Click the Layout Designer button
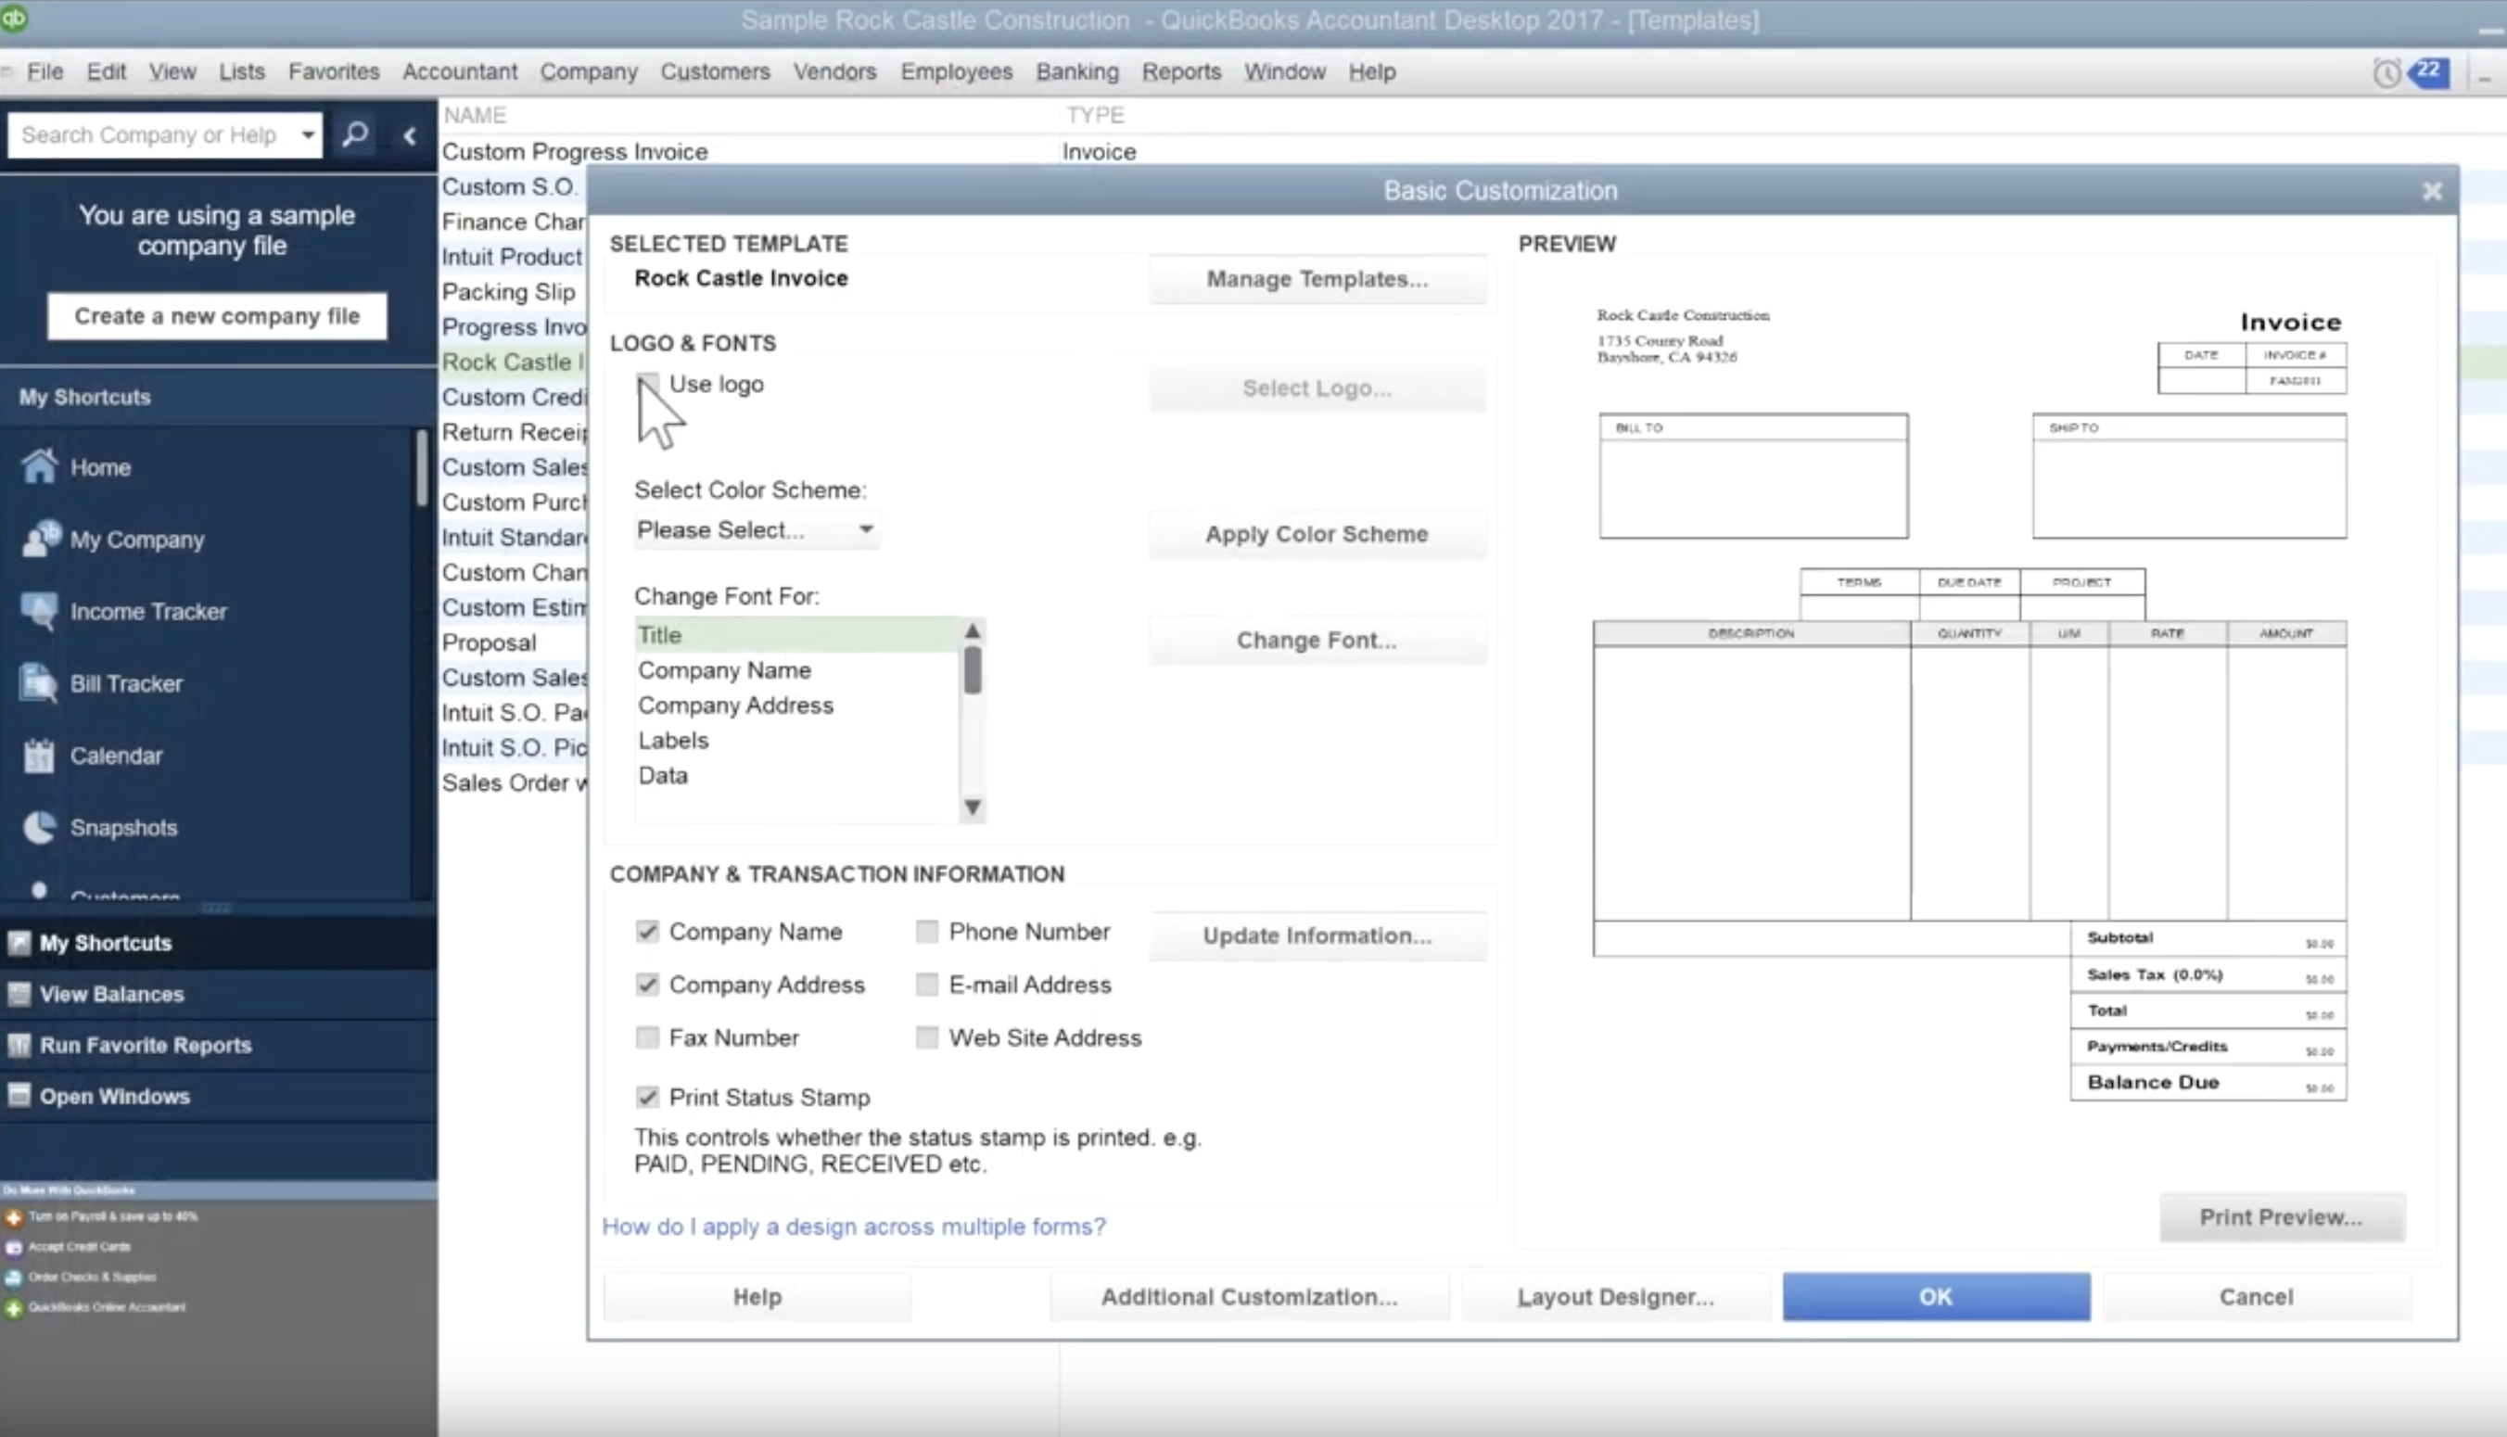 (1613, 1296)
